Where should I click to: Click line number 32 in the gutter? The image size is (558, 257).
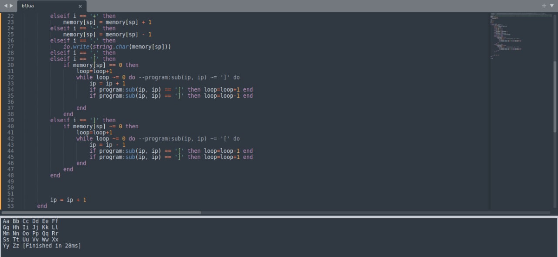pyautogui.click(x=10, y=77)
